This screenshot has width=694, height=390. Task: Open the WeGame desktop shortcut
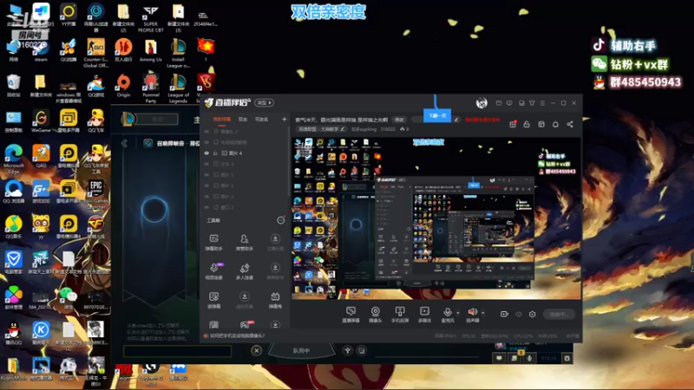41,121
